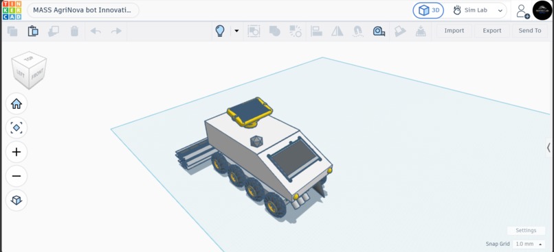Click the Align tool icon

click(x=317, y=31)
